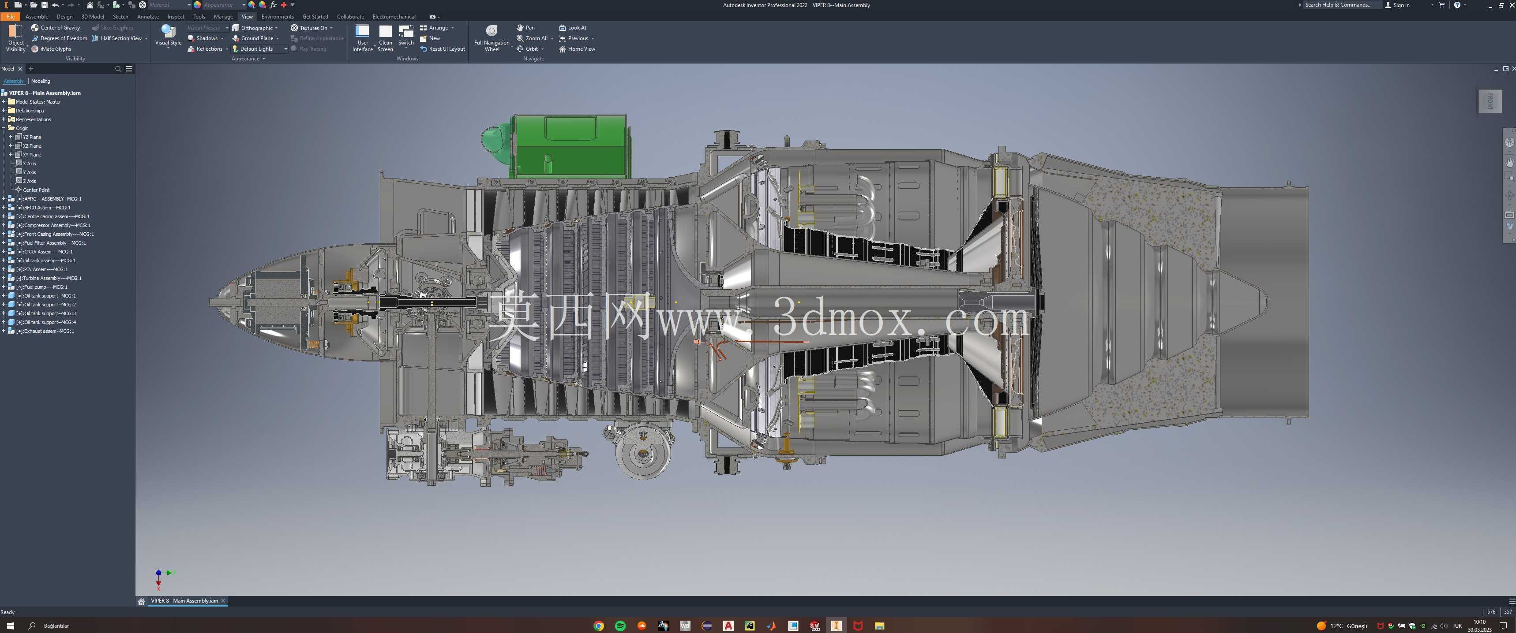Open the Visual Style gallery

[168, 37]
